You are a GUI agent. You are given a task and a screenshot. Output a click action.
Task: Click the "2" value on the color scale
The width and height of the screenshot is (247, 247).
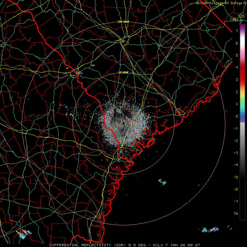pos(237,92)
